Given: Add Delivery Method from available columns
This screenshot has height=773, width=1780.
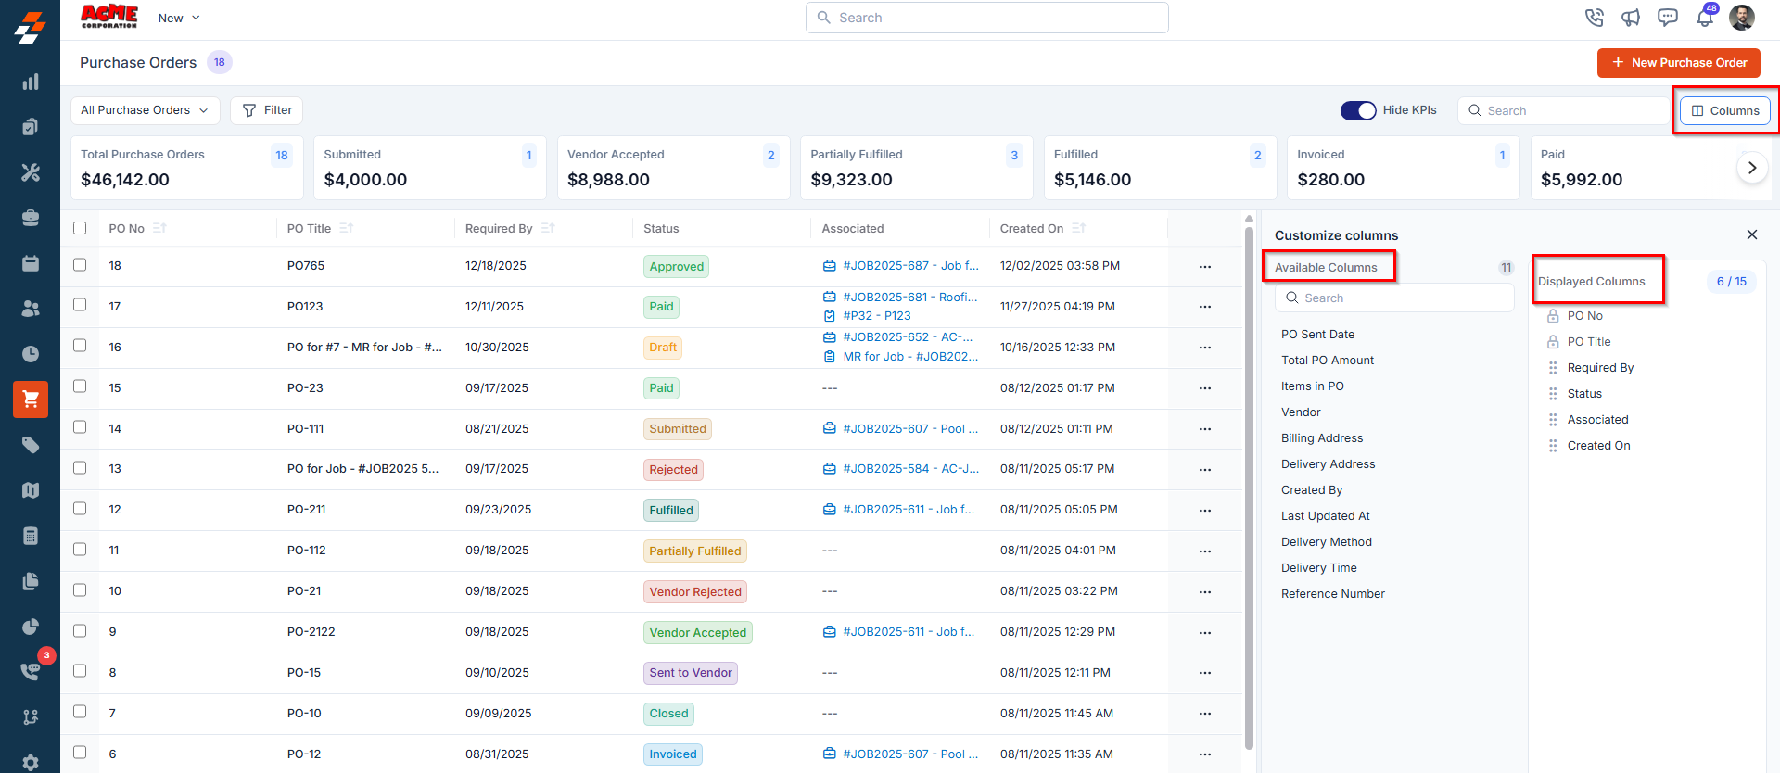Looking at the screenshot, I should [x=1327, y=542].
